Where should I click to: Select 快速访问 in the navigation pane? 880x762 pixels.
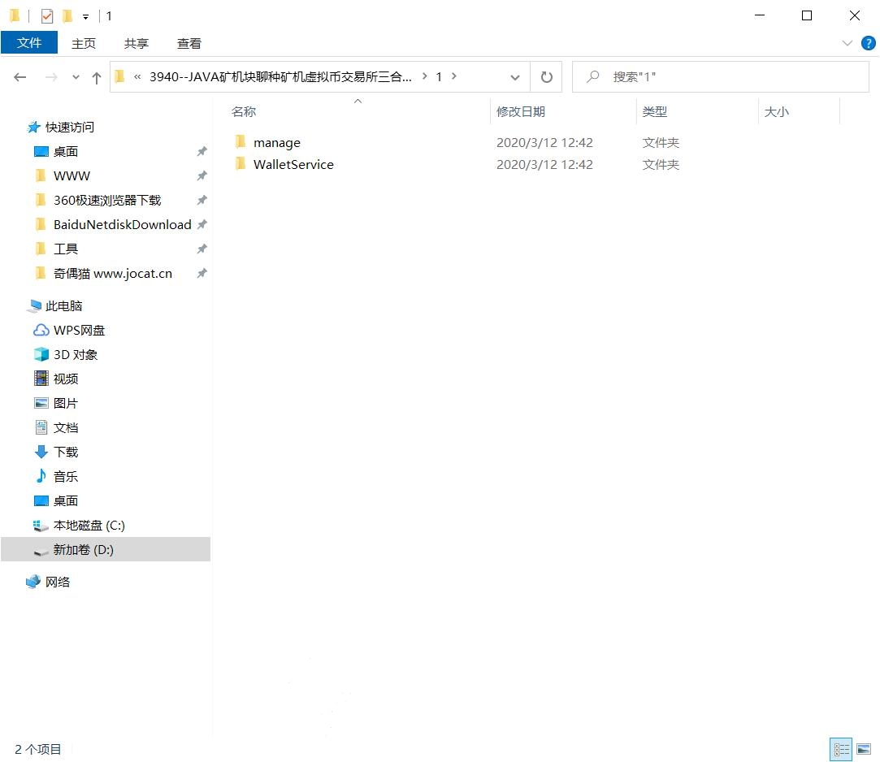point(70,128)
